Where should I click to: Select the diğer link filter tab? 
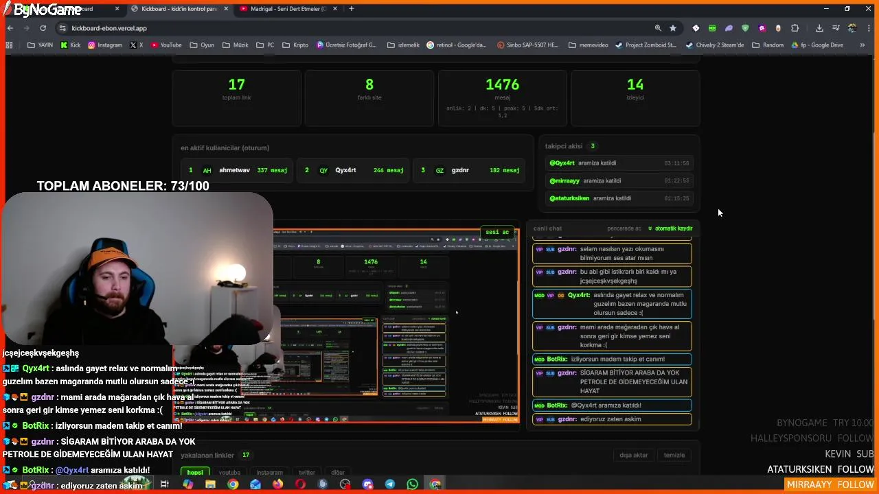point(338,472)
